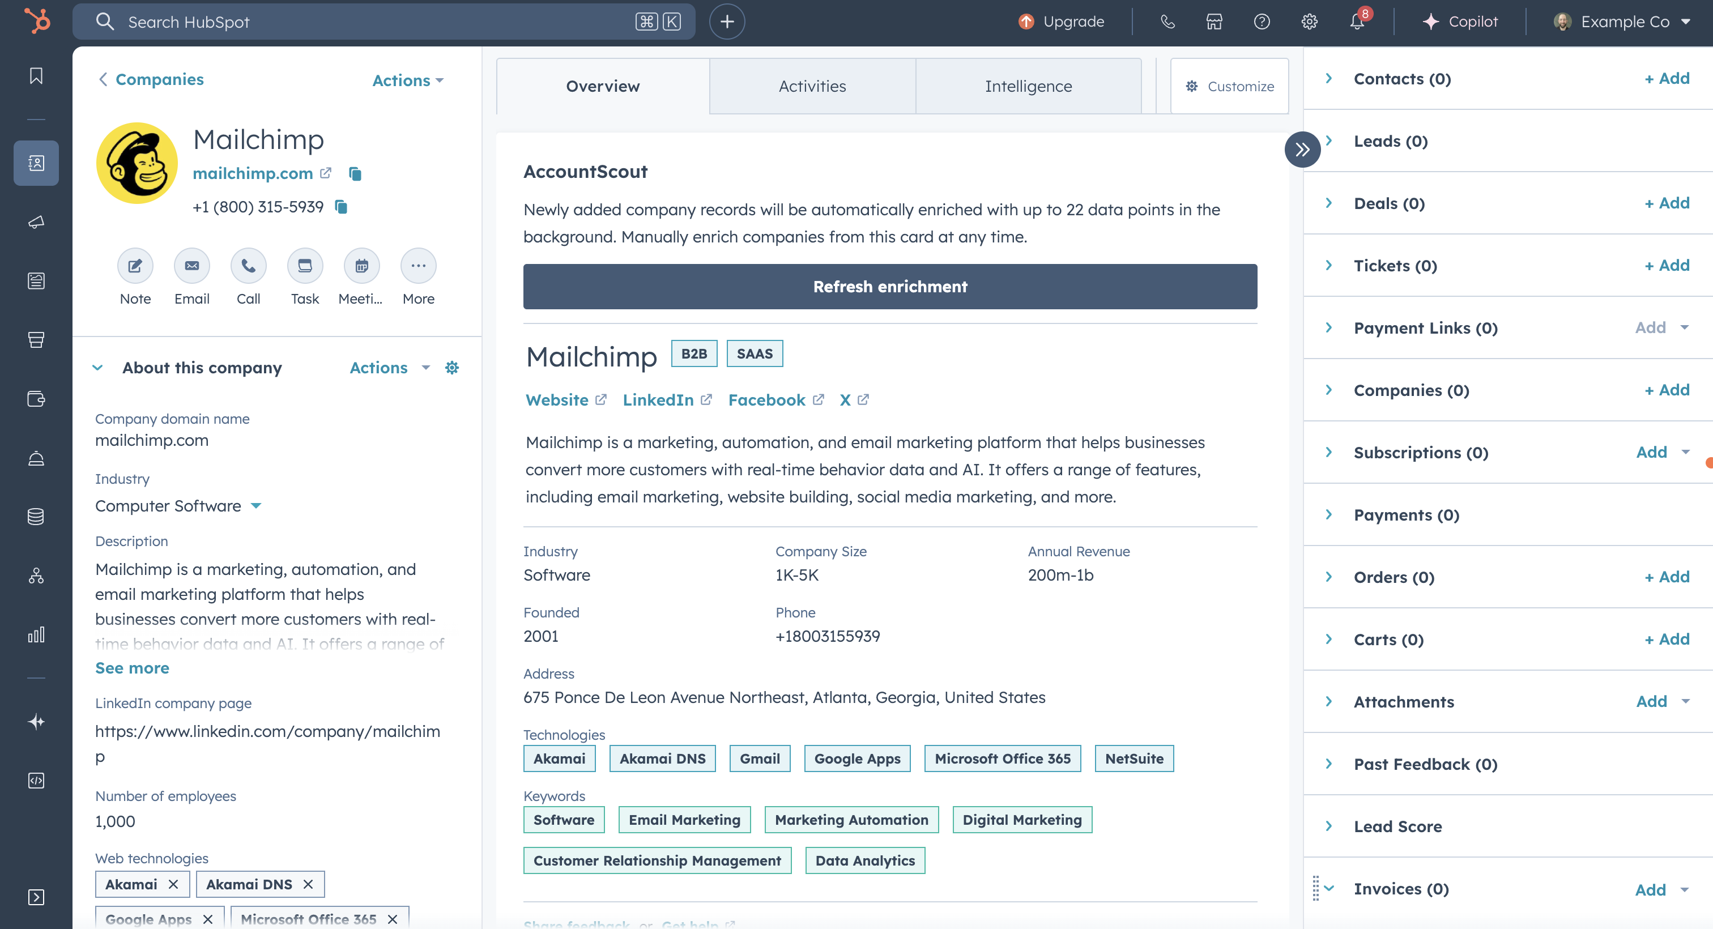Open the HubSpot sprocket home logo

37,20
